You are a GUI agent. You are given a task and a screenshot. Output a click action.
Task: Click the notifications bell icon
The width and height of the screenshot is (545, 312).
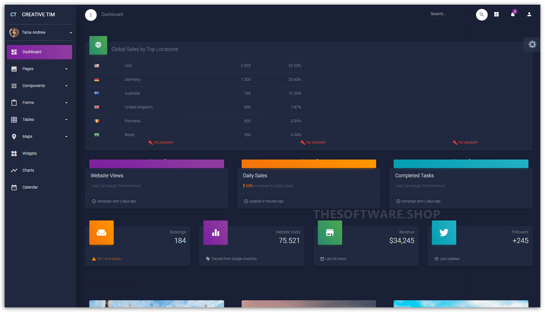(x=513, y=14)
